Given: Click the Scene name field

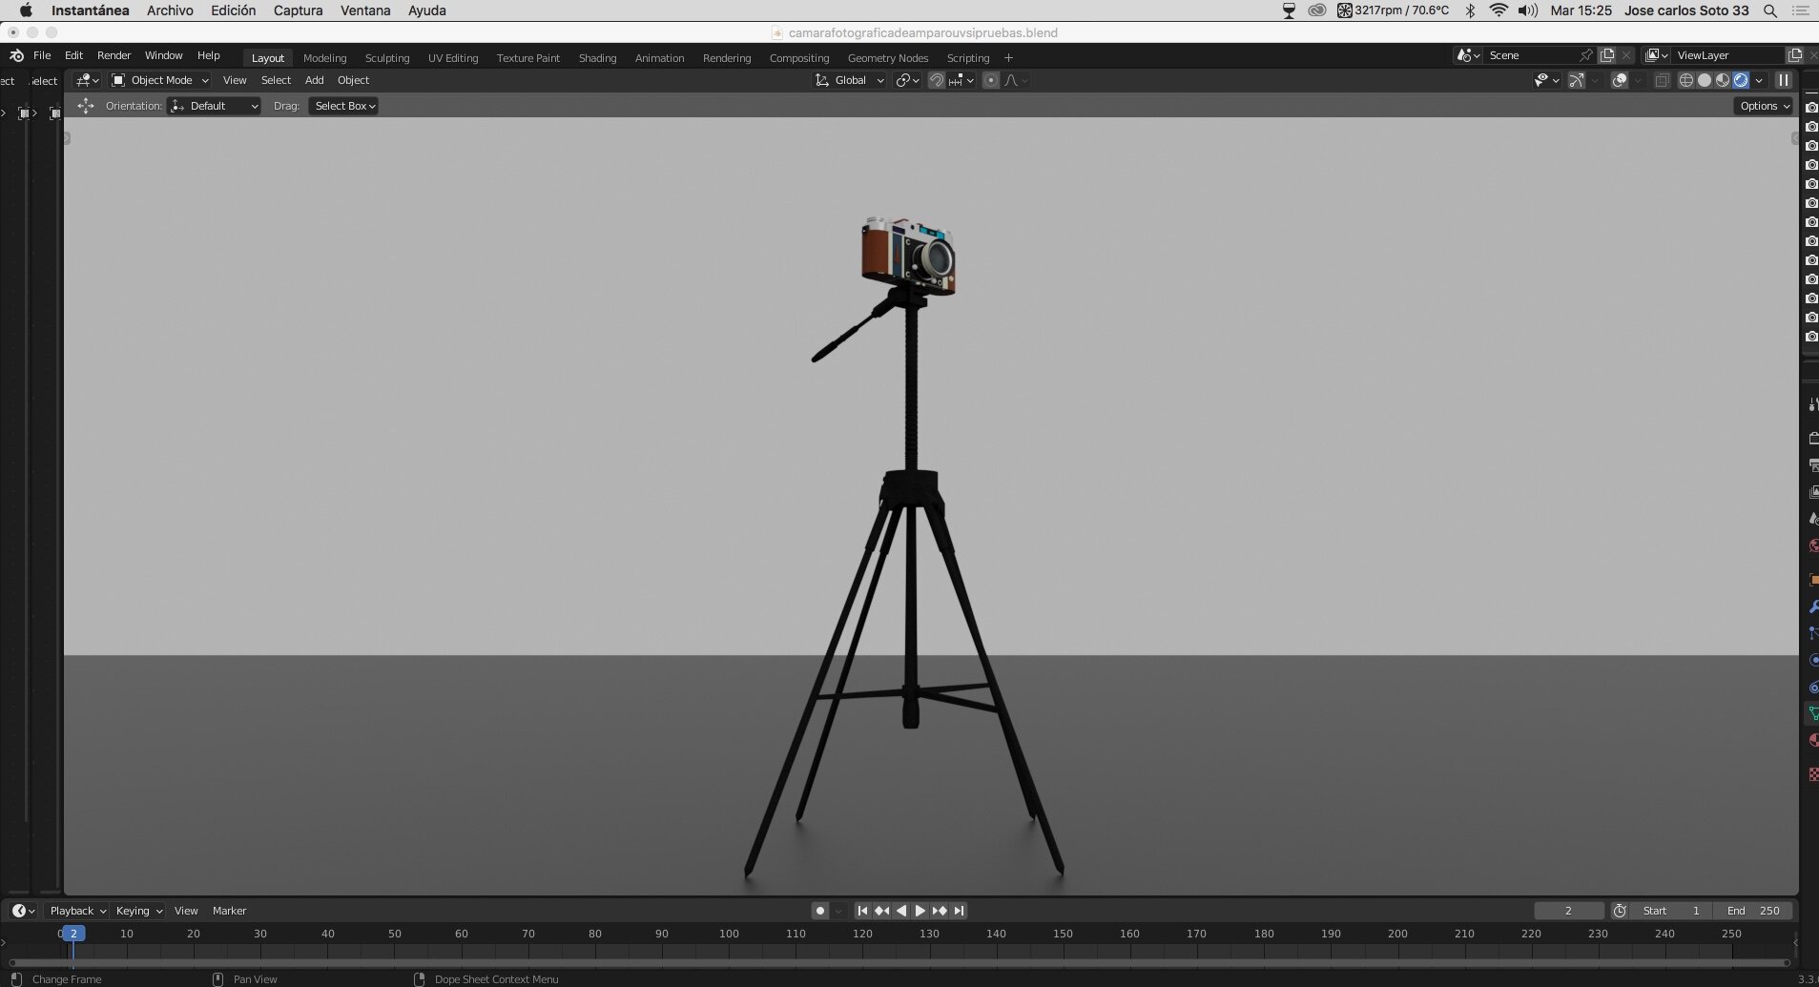Looking at the screenshot, I should [x=1531, y=55].
